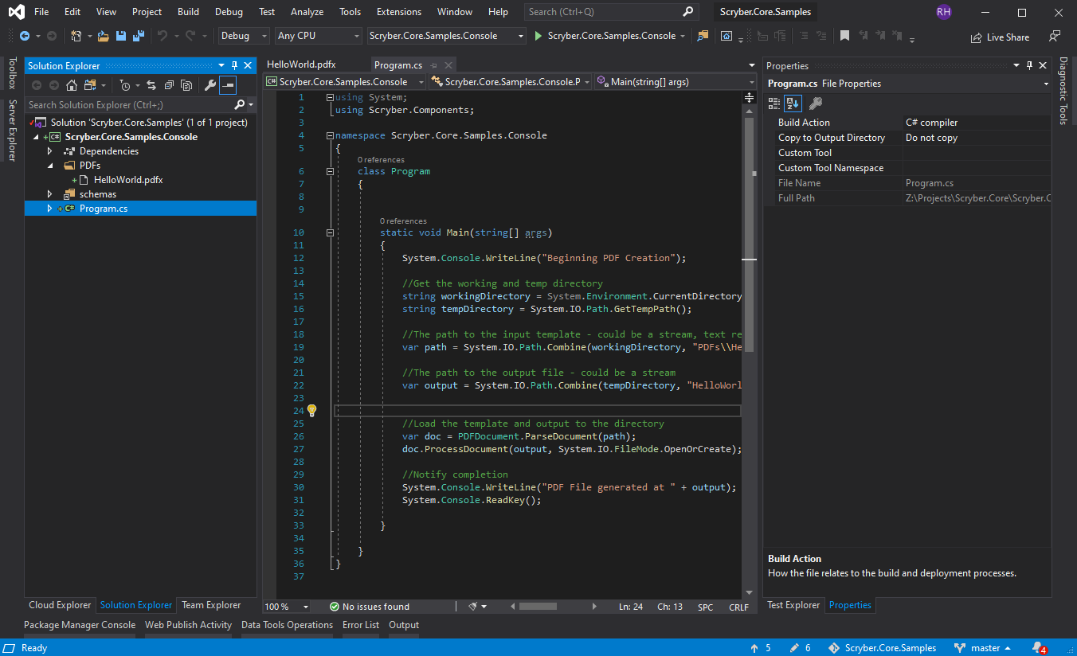This screenshot has height=656, width=1077.
Task: Navigate backward with the main toolbar arrow
Action: click(25, 36)
